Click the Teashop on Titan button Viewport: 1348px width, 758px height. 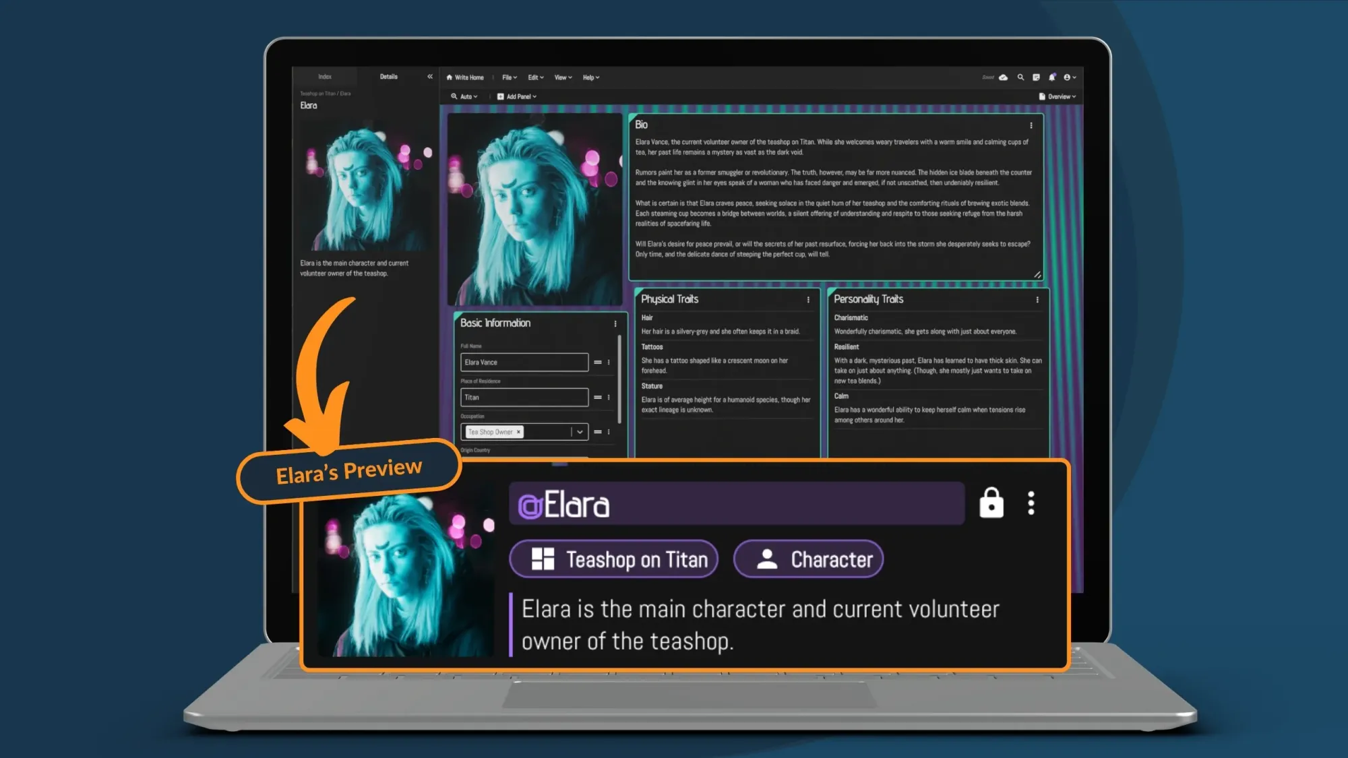tap(613, 559)
